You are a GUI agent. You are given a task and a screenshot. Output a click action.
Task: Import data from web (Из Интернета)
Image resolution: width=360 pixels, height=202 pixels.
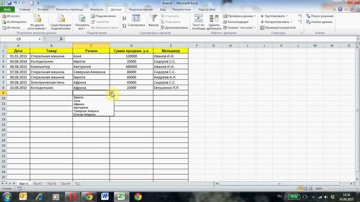14,22
